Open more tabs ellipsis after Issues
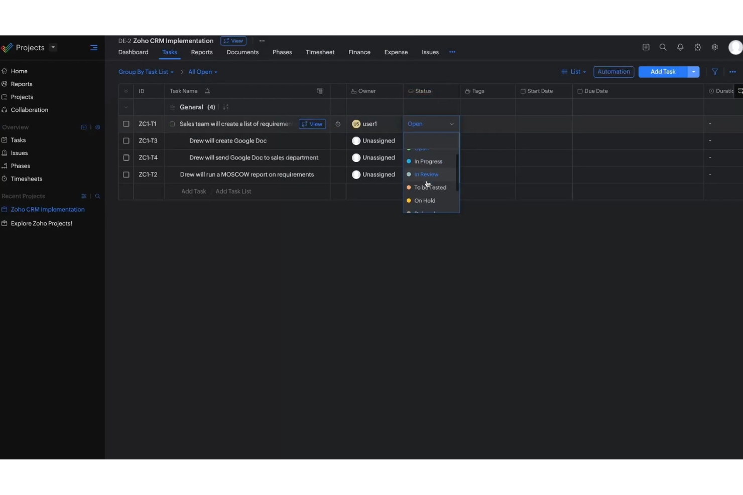The image size is (743, 495). click(452, 52)
